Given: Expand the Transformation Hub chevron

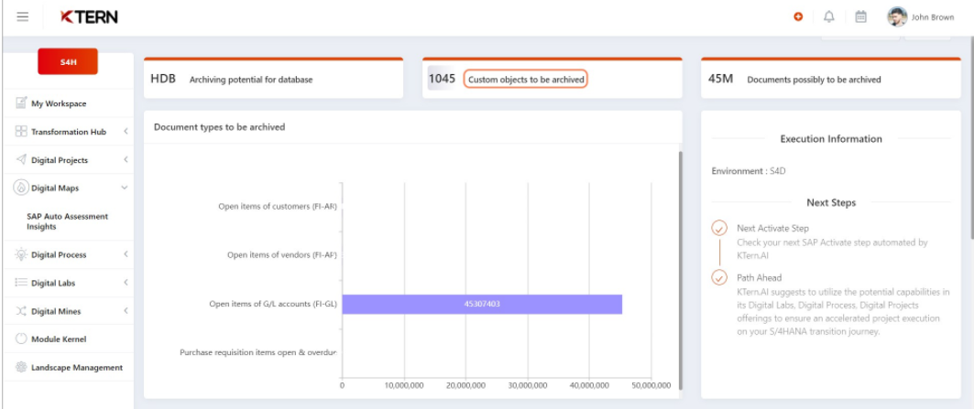Looking at the screenshot, I should (126, 132).
